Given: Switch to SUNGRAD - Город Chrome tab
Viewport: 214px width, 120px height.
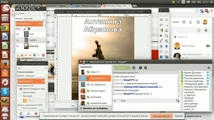Looking at the screenshot, I should tap(57, 6).
